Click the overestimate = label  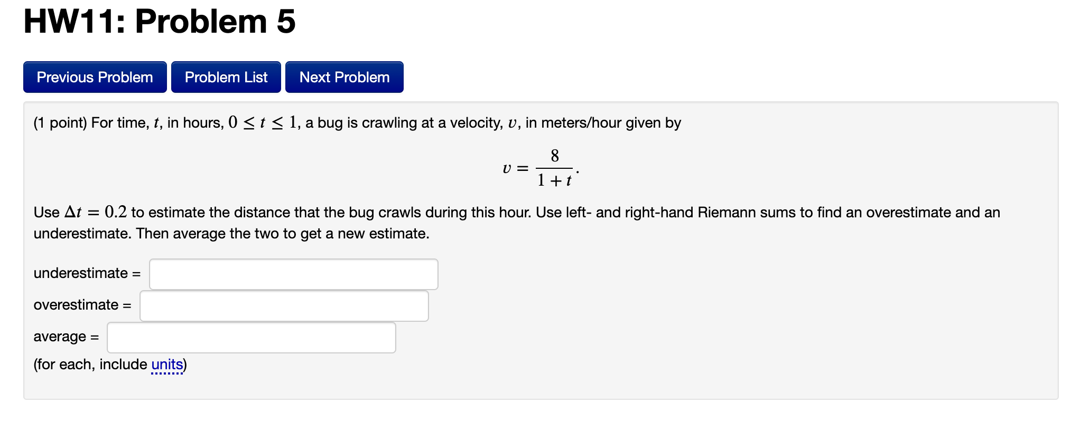pyautogui.click(x=82, y=305)
